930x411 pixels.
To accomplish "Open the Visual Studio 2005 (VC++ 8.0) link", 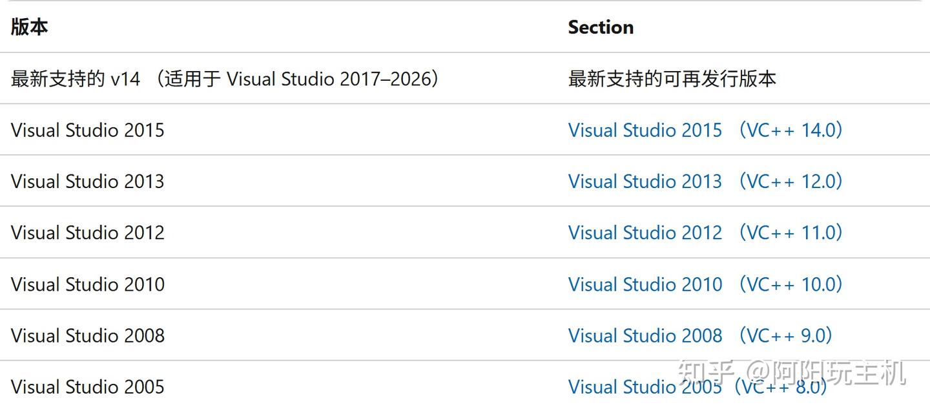I will point(698,386).
